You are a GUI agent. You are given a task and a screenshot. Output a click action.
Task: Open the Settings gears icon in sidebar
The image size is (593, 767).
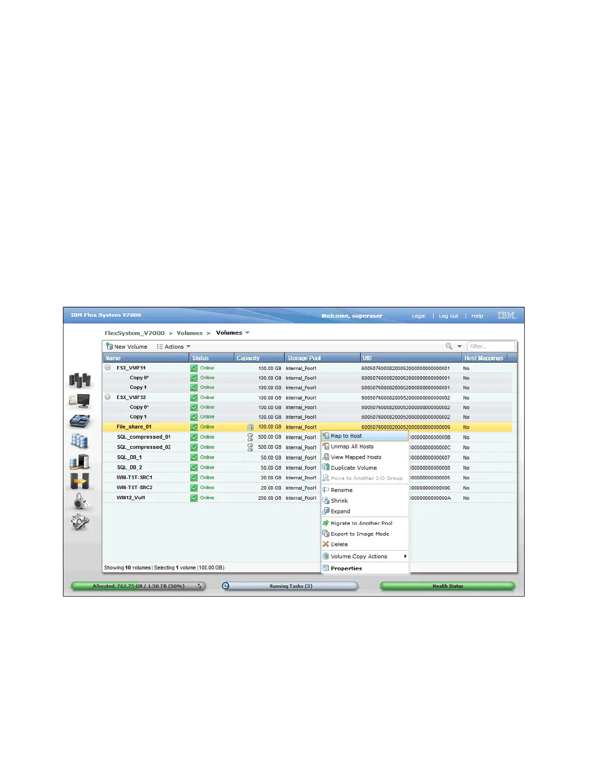click(x=80, y=522)
